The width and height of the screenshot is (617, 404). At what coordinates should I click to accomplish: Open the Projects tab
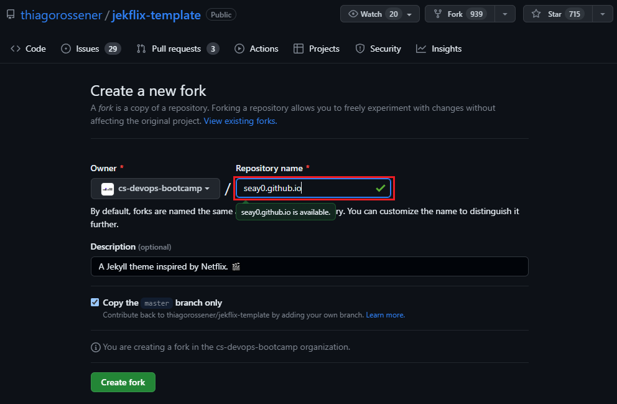point(317,49)
